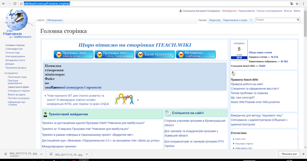This screenshot has width=307, height=161.
Task: Open the second IMG_20171115 download file icon
Action: [51, 154]
